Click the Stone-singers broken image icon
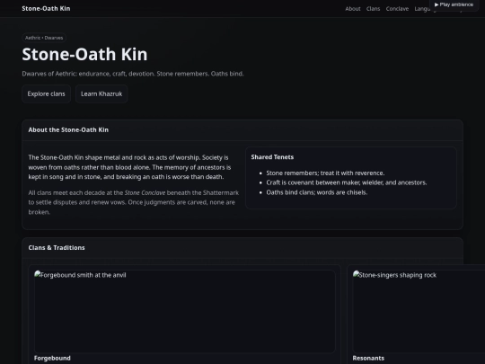Viewport: 485px width, 364px height. coord(357,274)
